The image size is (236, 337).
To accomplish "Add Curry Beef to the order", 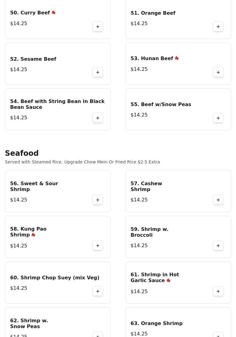I will point(98,27).
